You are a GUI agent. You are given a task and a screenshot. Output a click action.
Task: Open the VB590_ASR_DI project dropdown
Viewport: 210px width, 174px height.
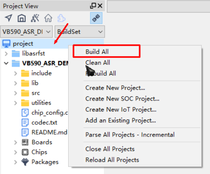click(26, 32)
